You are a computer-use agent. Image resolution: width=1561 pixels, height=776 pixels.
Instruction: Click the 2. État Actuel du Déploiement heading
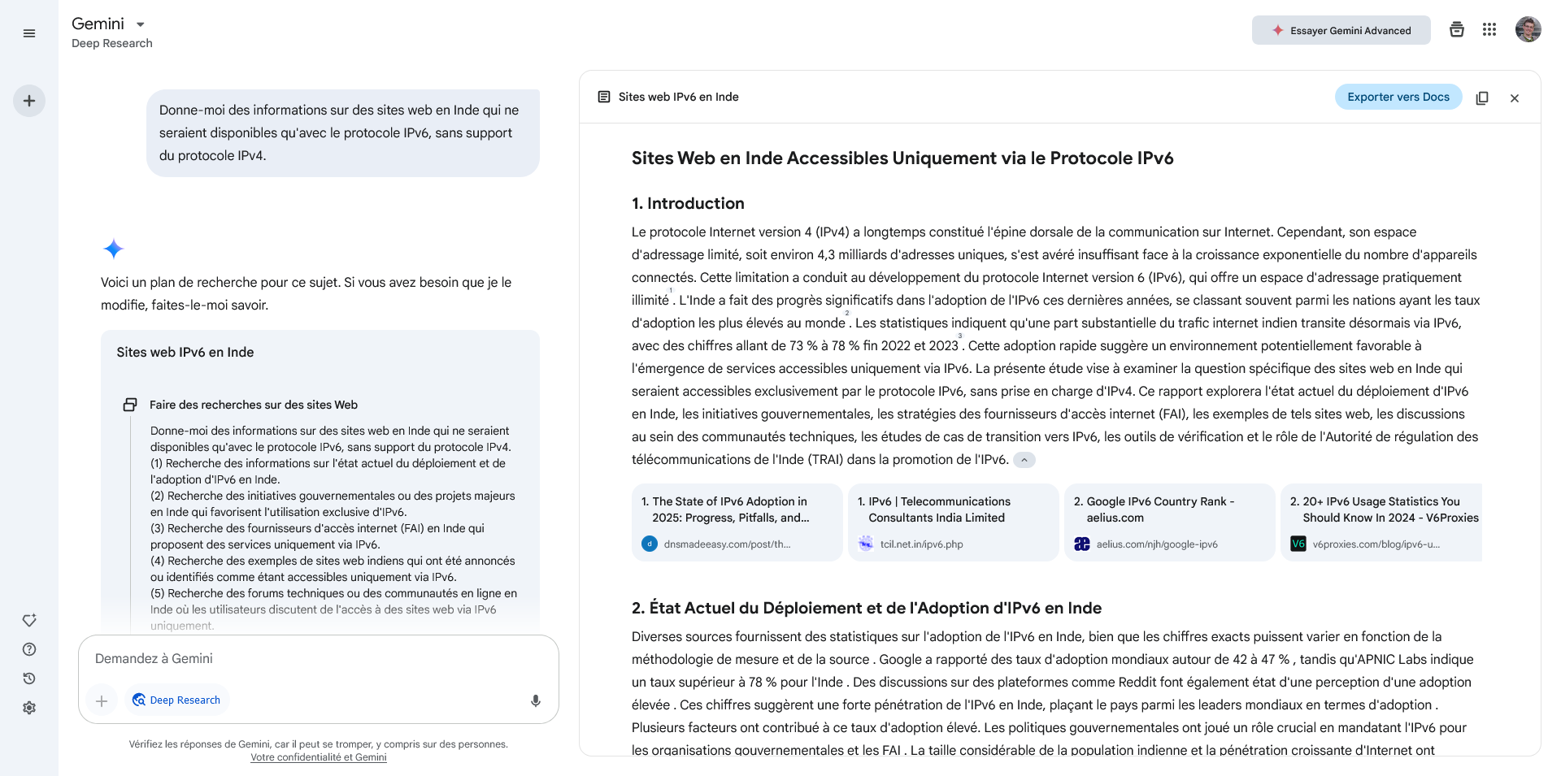[x=867, y=608]
